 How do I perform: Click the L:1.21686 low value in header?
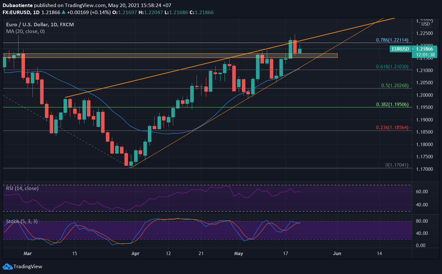pyautogui.click(x=176, y=12)
